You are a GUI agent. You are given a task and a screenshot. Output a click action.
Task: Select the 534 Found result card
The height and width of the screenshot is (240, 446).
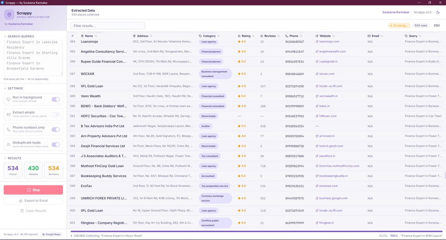click(13, 170)
